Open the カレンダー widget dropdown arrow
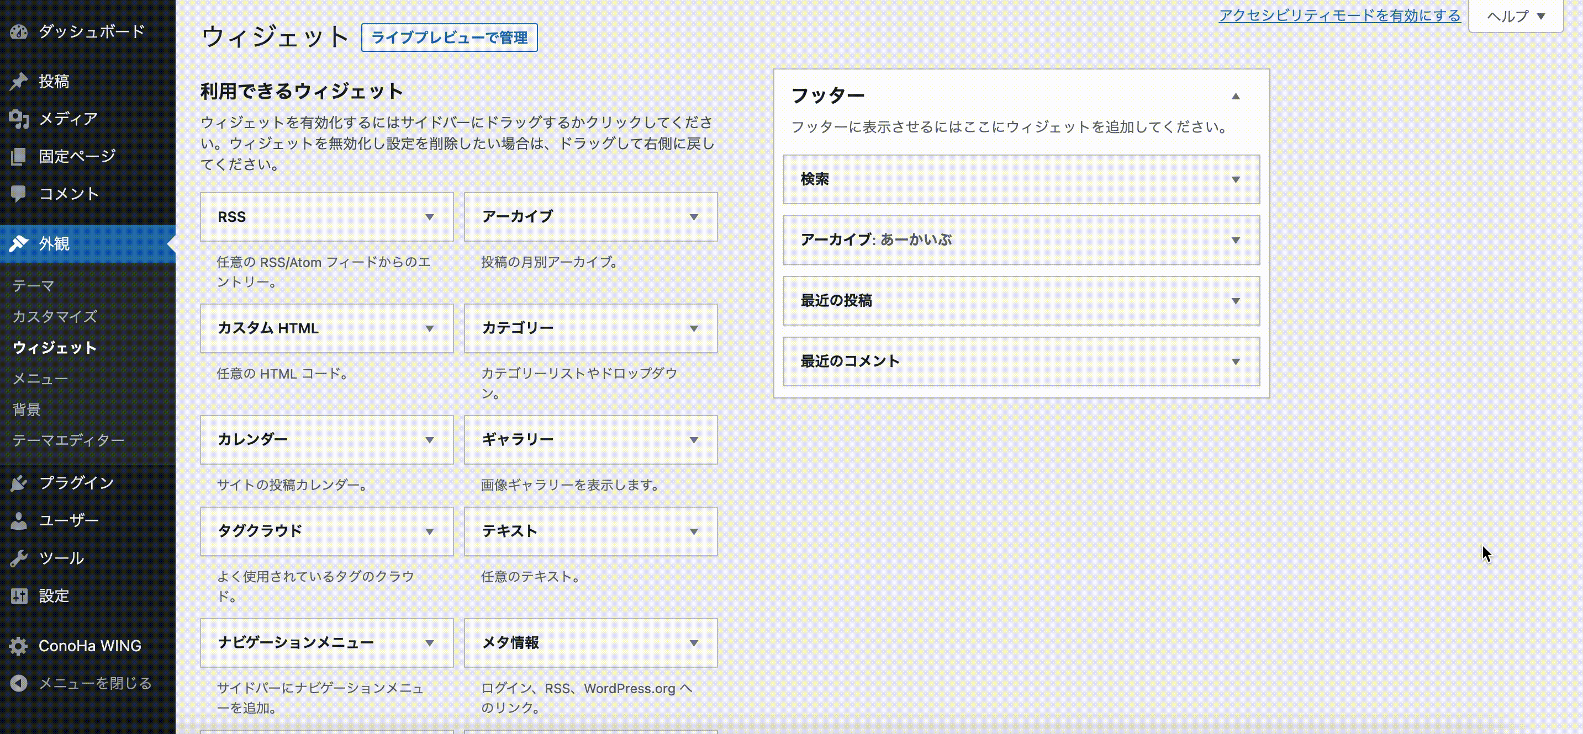1583x734 pixels. [x=430, y=440]
